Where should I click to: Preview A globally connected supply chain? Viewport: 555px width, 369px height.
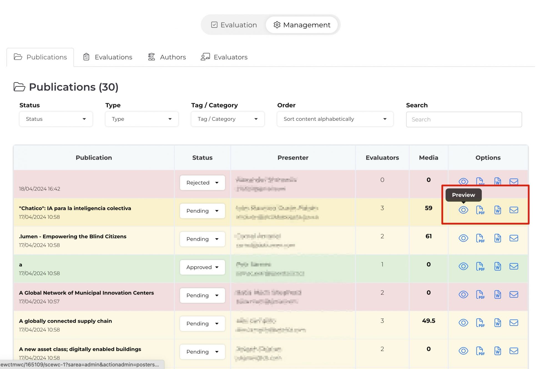tap(463, 323)
